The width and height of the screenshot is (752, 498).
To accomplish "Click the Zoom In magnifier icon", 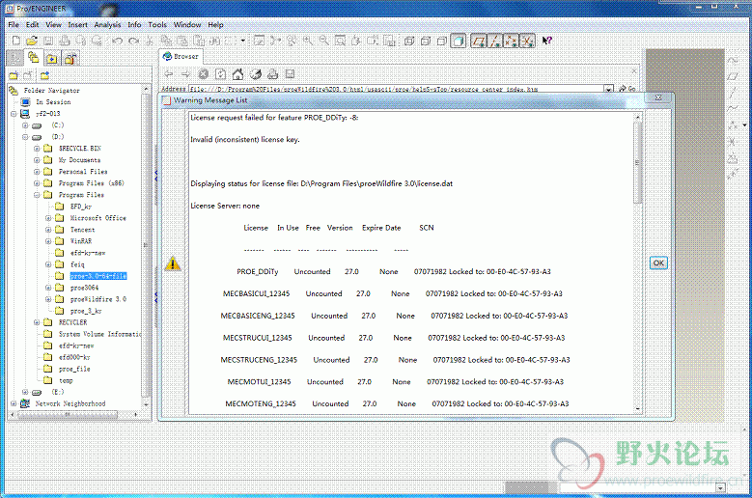I will 308,41.
